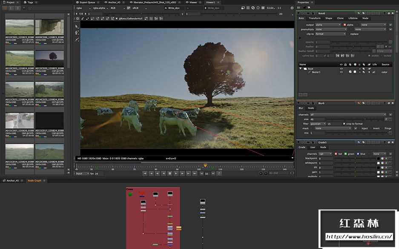Open the Node Graph tab
The height and width of the screenshot is (249, 399).
[x=34, y=181]
